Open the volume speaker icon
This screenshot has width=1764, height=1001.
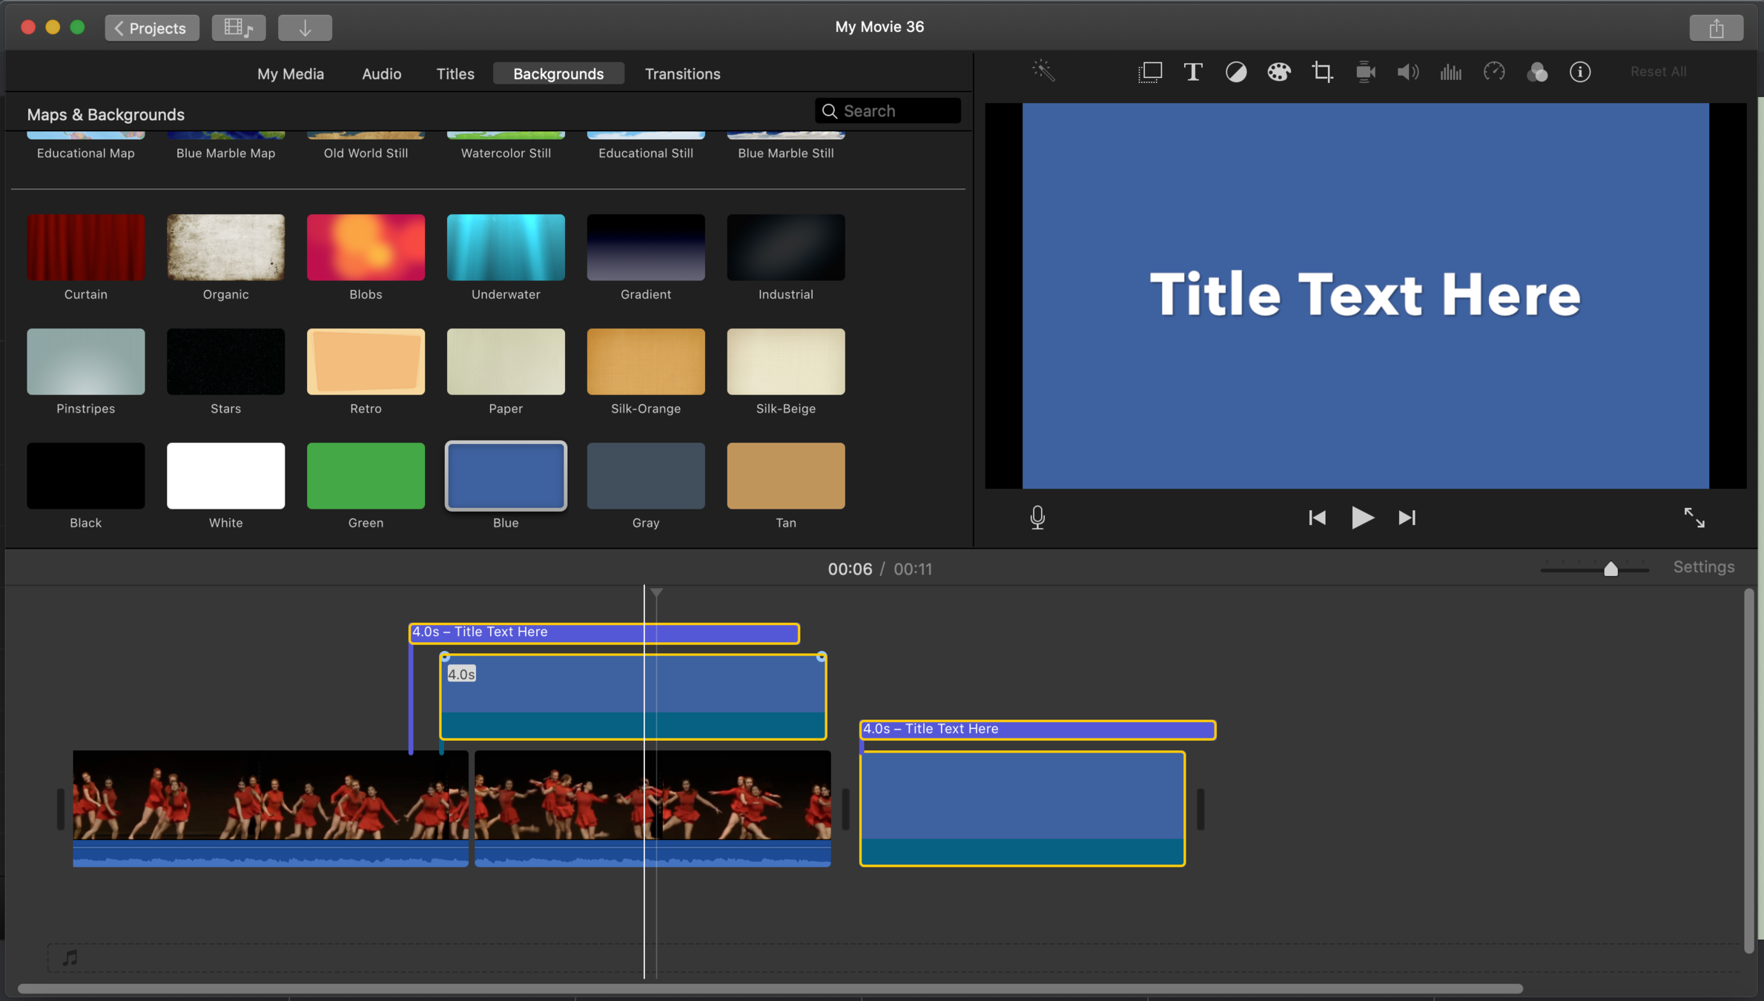pyautogui.click(x=1407, y=72)
